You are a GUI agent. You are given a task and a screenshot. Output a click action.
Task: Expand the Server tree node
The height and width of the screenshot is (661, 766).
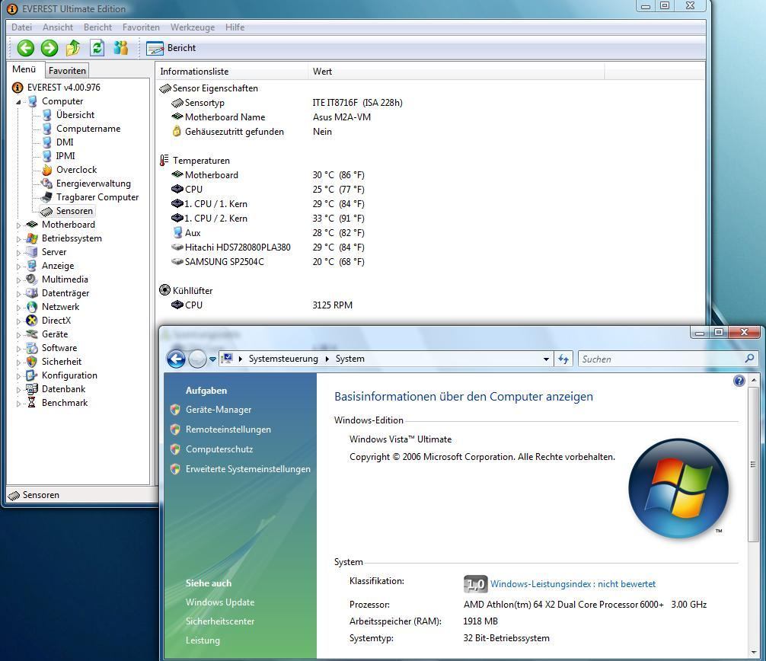point(18,253)
